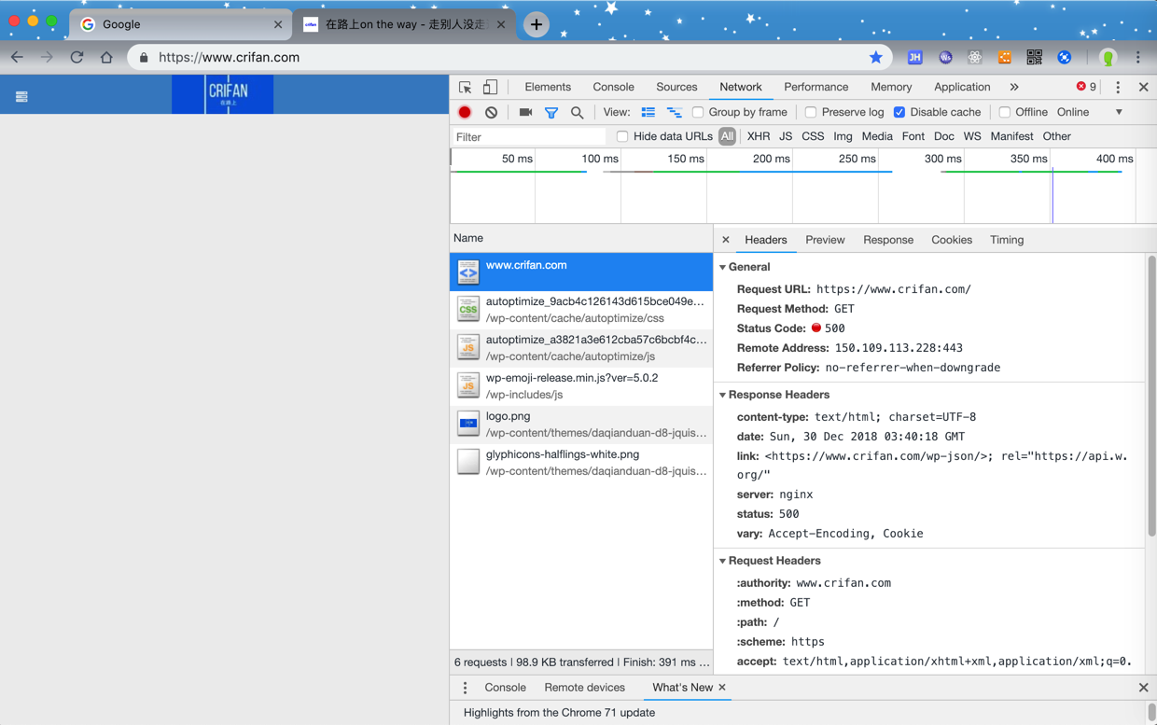Enable Preserve log checkbox
The image size is (1157, 725).
(811, 112)
